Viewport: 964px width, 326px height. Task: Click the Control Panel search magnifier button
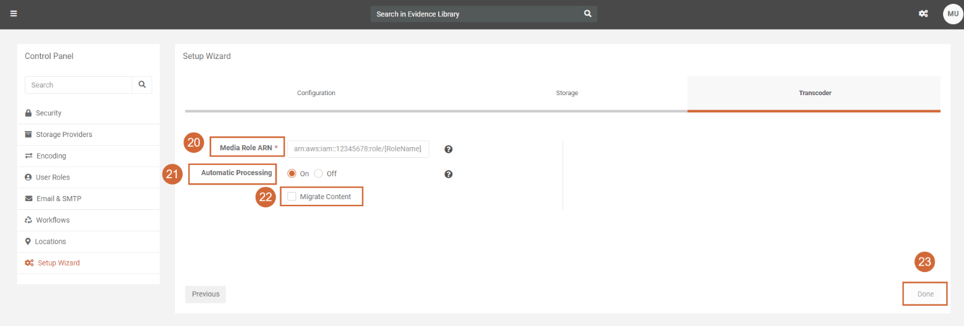[x=141, y=84]
